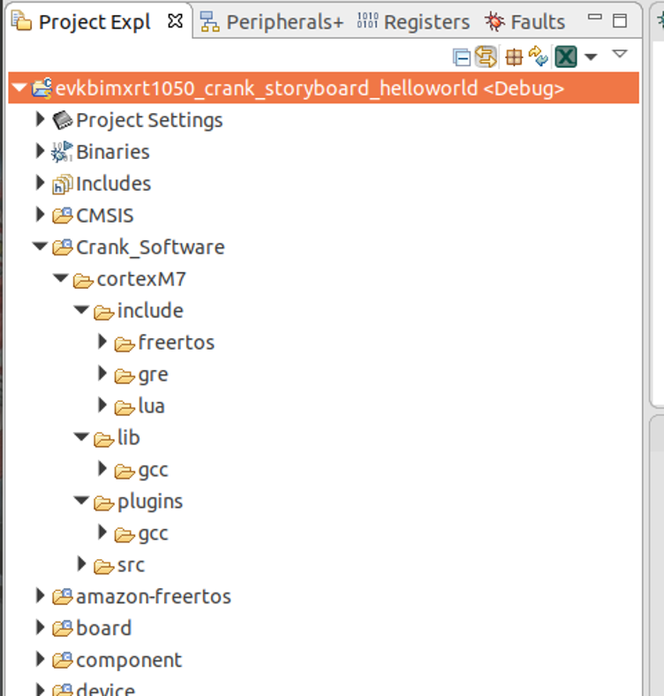
Task: Collapse the include folder
Action: click(81, 310)
